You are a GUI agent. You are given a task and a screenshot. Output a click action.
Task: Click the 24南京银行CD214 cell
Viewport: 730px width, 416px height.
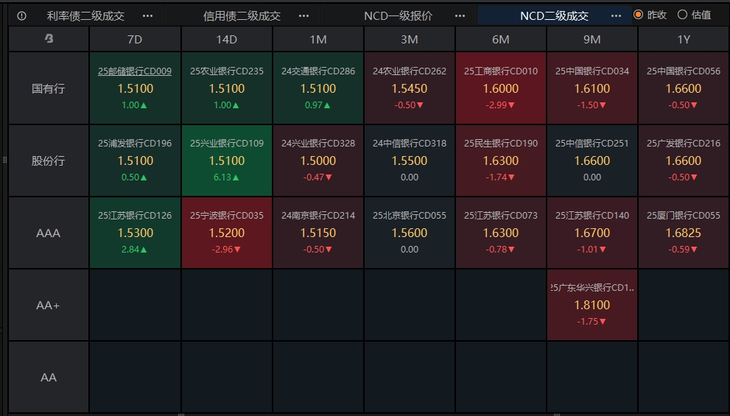pyautogui.click(x=318, y=233)
